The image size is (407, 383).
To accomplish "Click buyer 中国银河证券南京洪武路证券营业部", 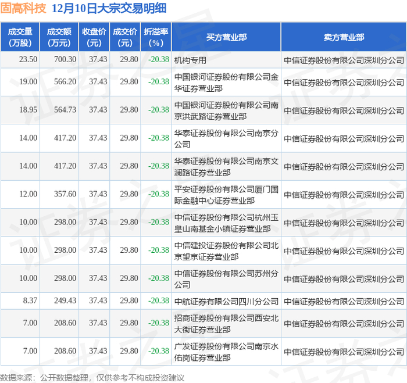I will click(x=226, y=110).
